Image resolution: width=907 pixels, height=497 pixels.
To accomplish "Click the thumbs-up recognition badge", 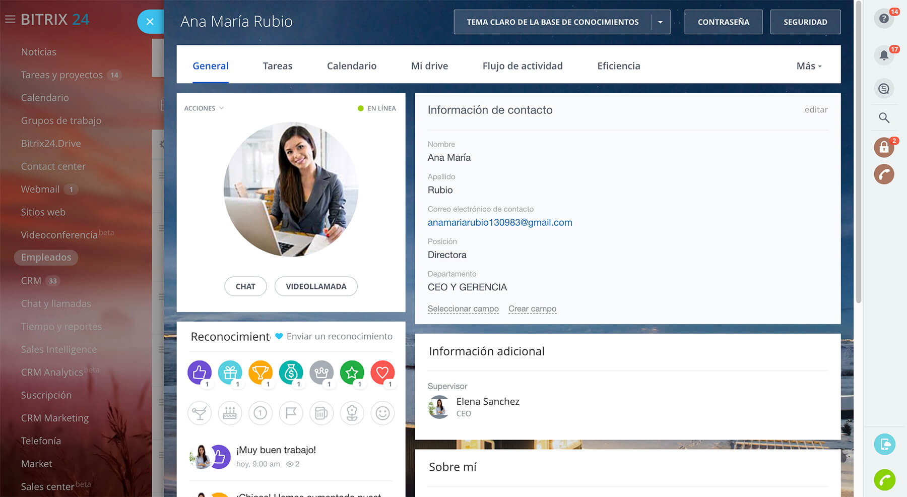I will click(x=200, y=372).
